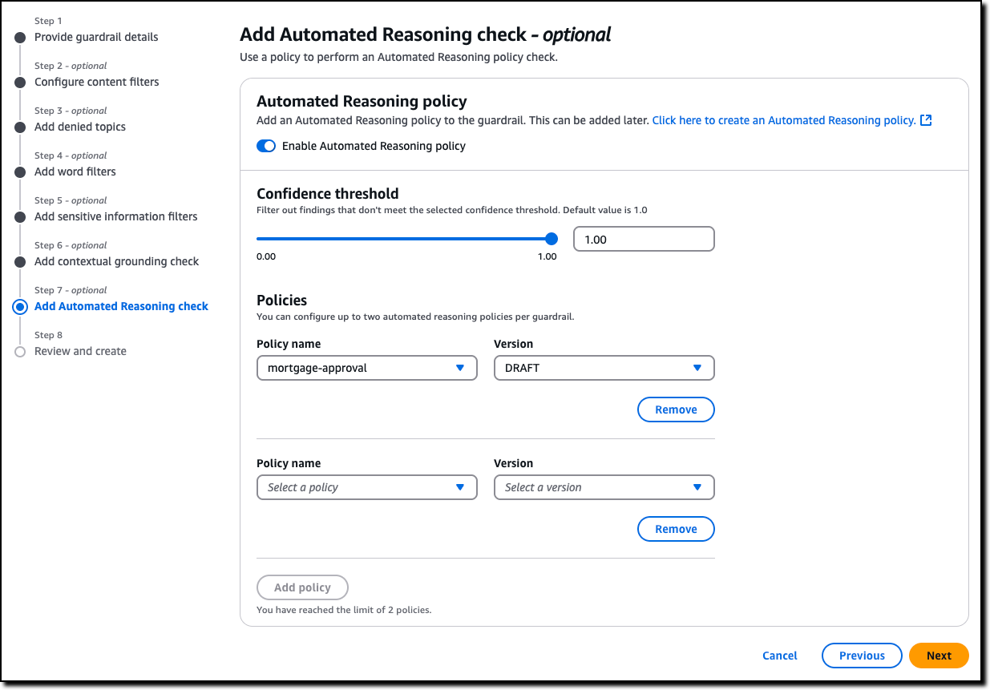Click the Policies heading

(281, 301)
